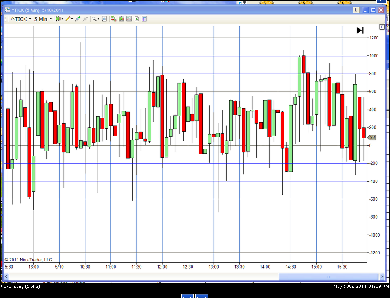Jump to latest bar with skip-to-end arrow
This screenshot has height=298, width=391.
coord(360,31)
